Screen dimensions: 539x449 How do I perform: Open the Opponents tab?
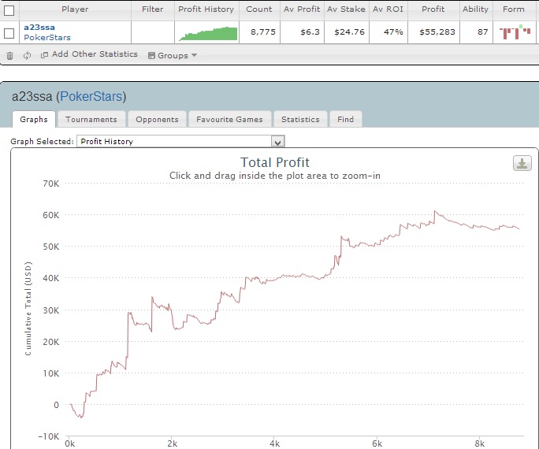tap(157, 119)
